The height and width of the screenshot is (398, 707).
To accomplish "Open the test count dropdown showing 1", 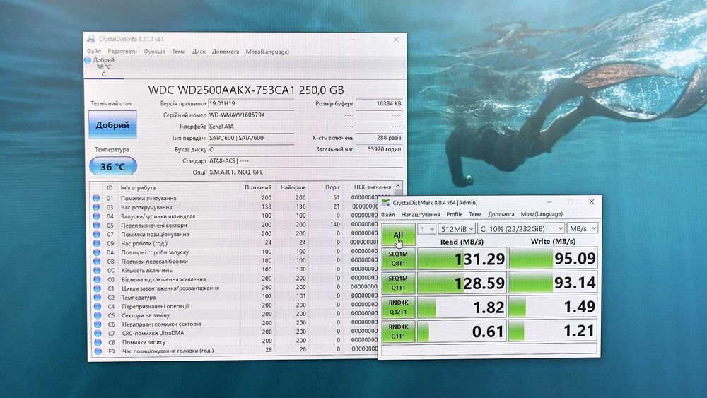I will click(x=426, y=229).
